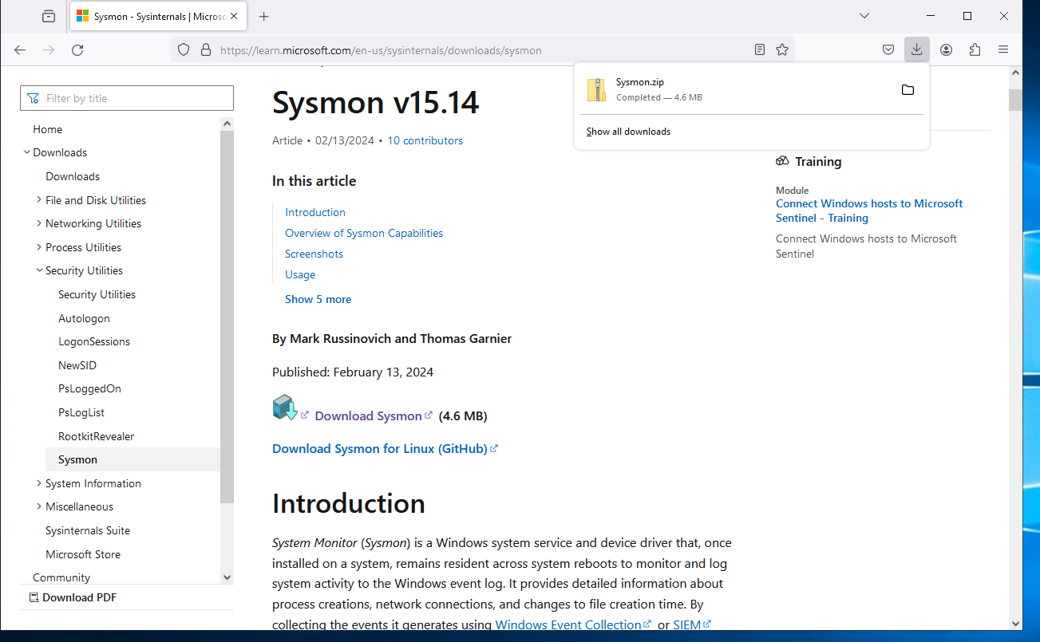
Task: Open the Autologon page
Action: pos(84,318)
